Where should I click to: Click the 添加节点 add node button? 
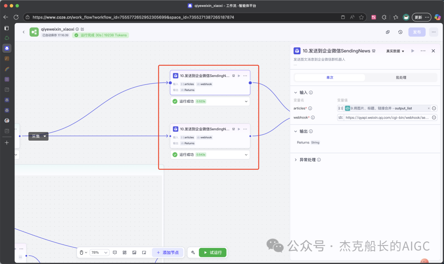(x=168, y=252)
